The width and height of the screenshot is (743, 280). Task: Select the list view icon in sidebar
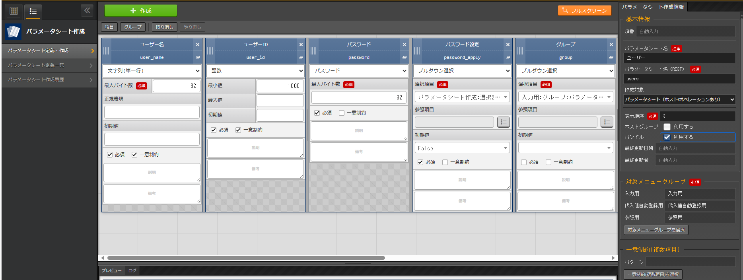point(33,11)
